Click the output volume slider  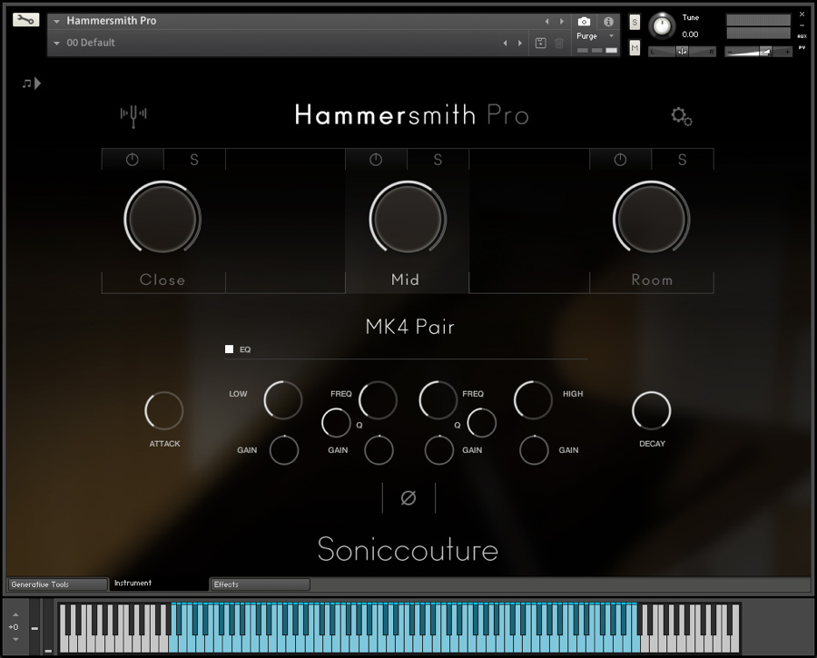click(759, 52)
